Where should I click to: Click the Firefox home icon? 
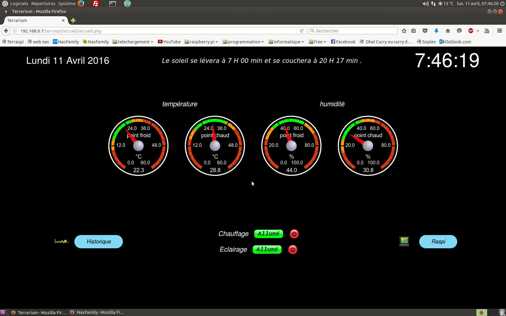tap(448, 31)
